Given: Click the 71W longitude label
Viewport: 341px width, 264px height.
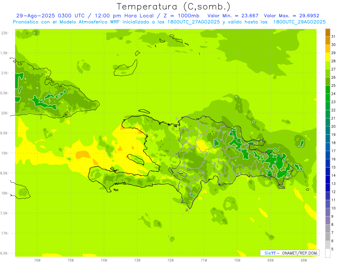Looking at the screenshot, I should (x=204, y=260).
